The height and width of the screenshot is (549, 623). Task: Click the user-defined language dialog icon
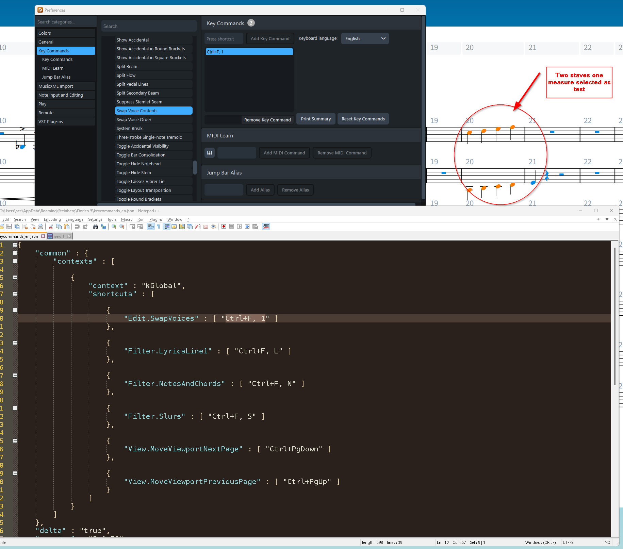pyautogui.click(x=174, y=227)
